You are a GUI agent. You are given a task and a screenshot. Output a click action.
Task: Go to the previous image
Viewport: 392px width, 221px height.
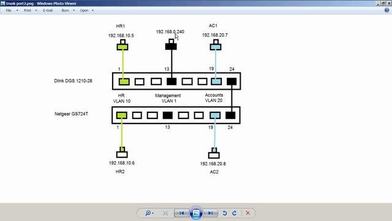(182, 213)
